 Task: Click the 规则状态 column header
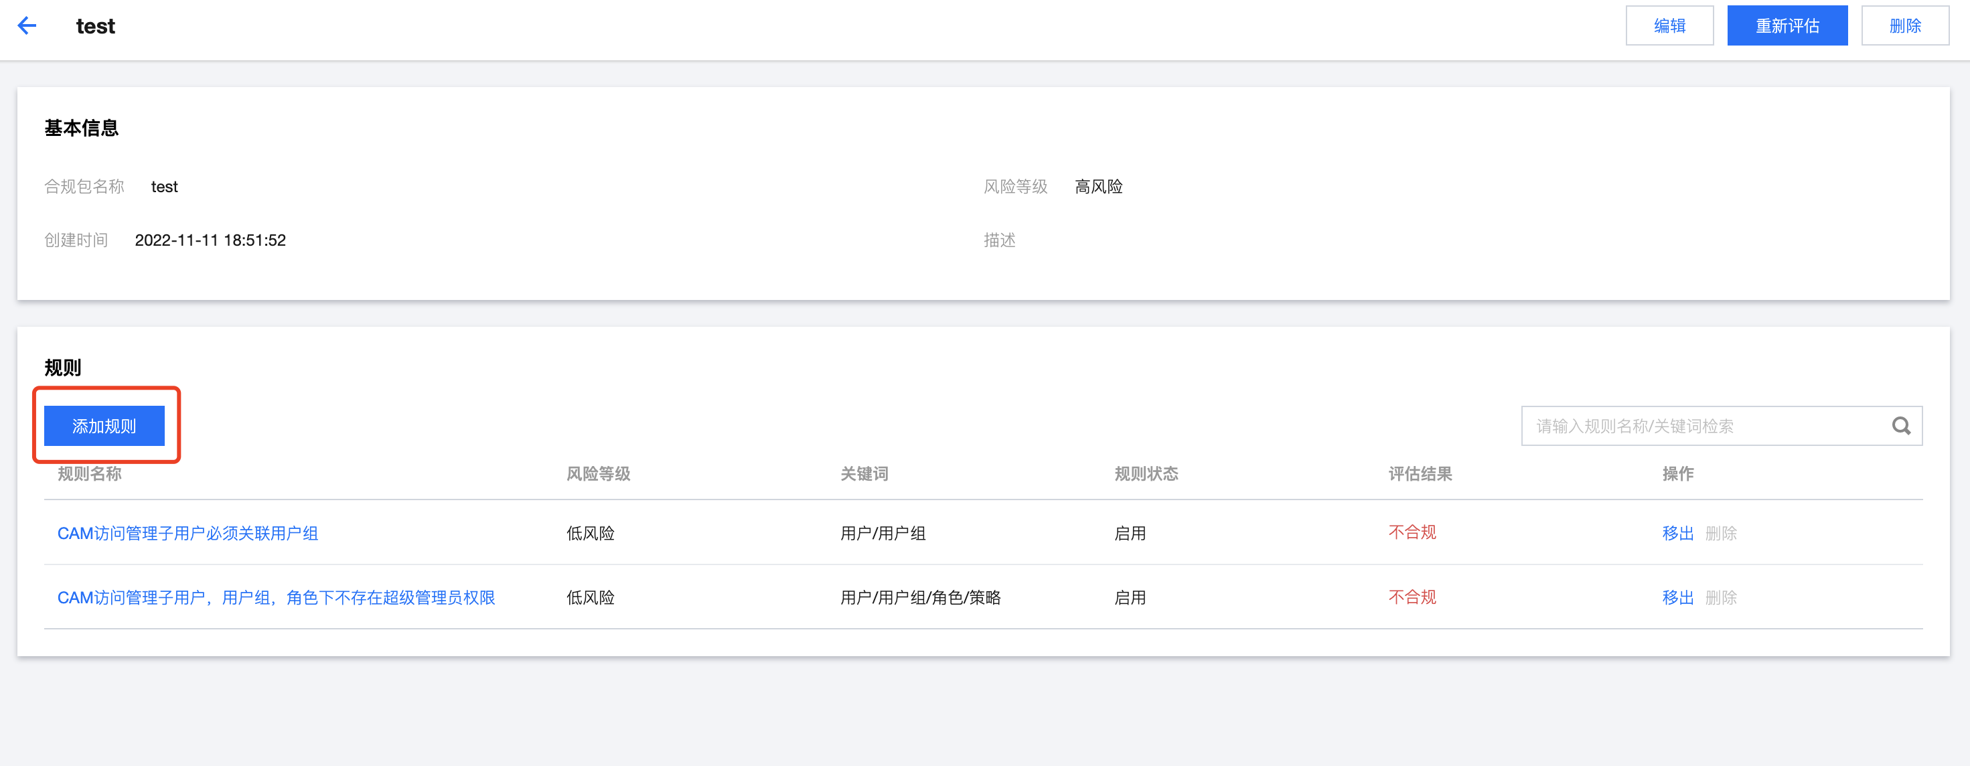pos(1146,474)
